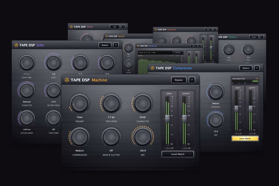Click the Echo Time knob
The width and height of the screenshot is (279, 186).
pos(27,63)
